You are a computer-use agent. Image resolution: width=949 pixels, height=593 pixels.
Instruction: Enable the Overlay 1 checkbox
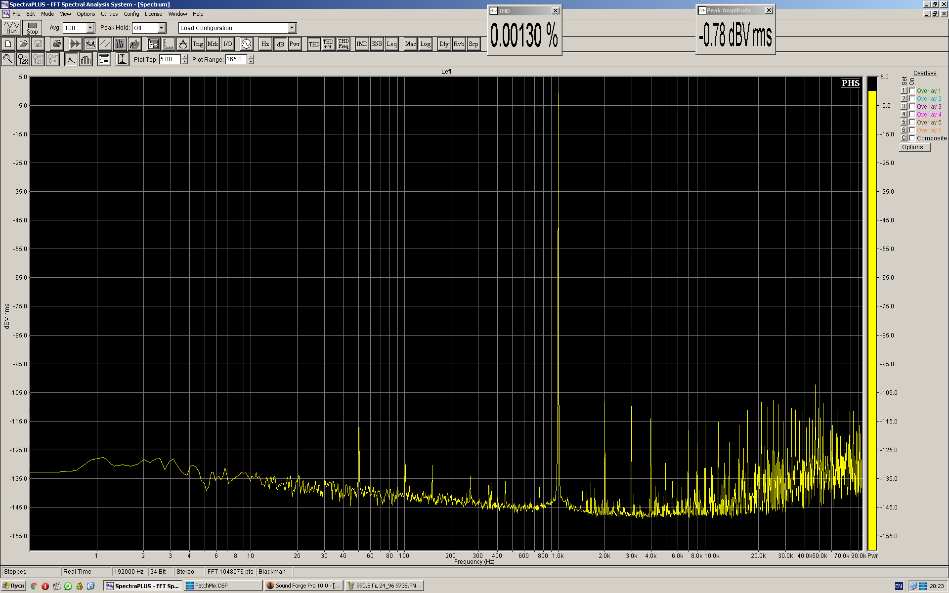tap(912, 91)
